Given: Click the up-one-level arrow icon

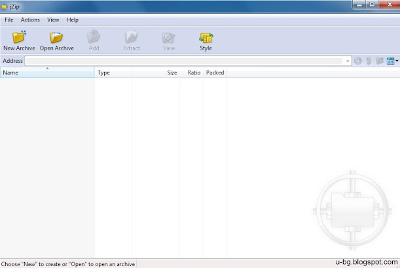Looking at the screenshot, I should [369, 61].
